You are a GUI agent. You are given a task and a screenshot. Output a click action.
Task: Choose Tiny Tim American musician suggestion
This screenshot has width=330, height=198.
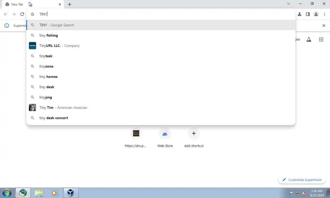[161, 108]
